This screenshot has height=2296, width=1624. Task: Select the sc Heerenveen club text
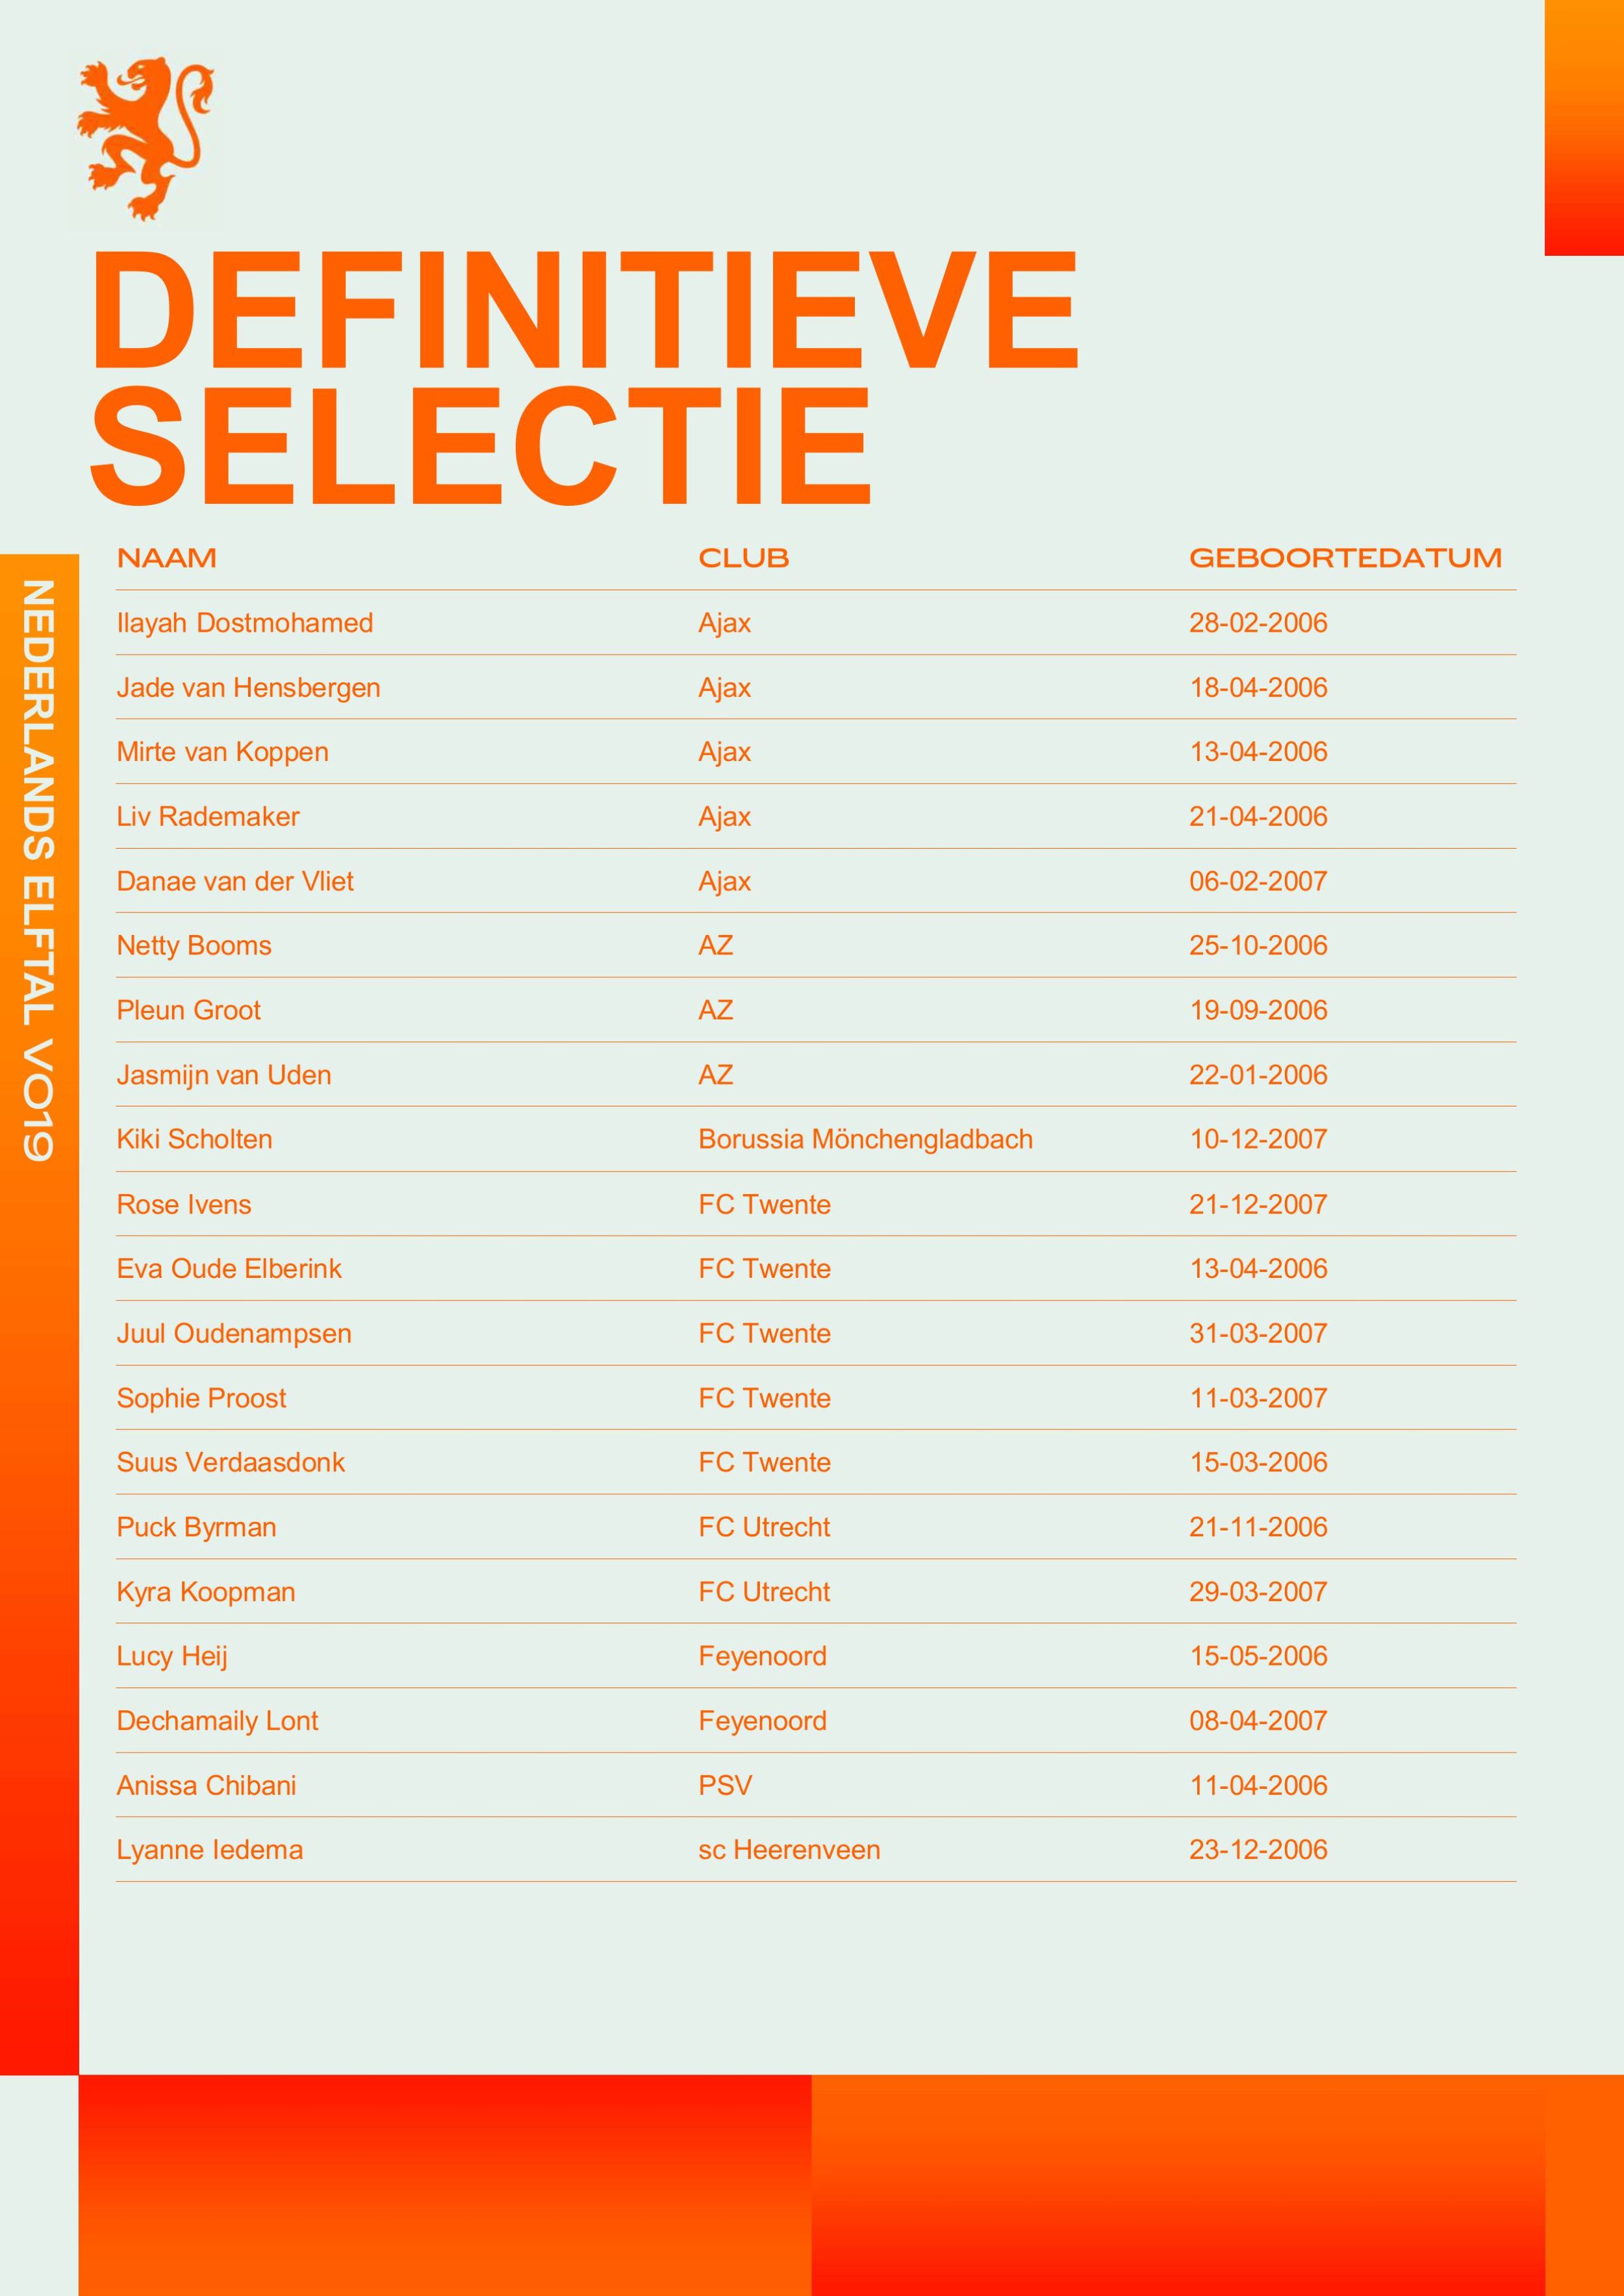(x=789, y=1850)
